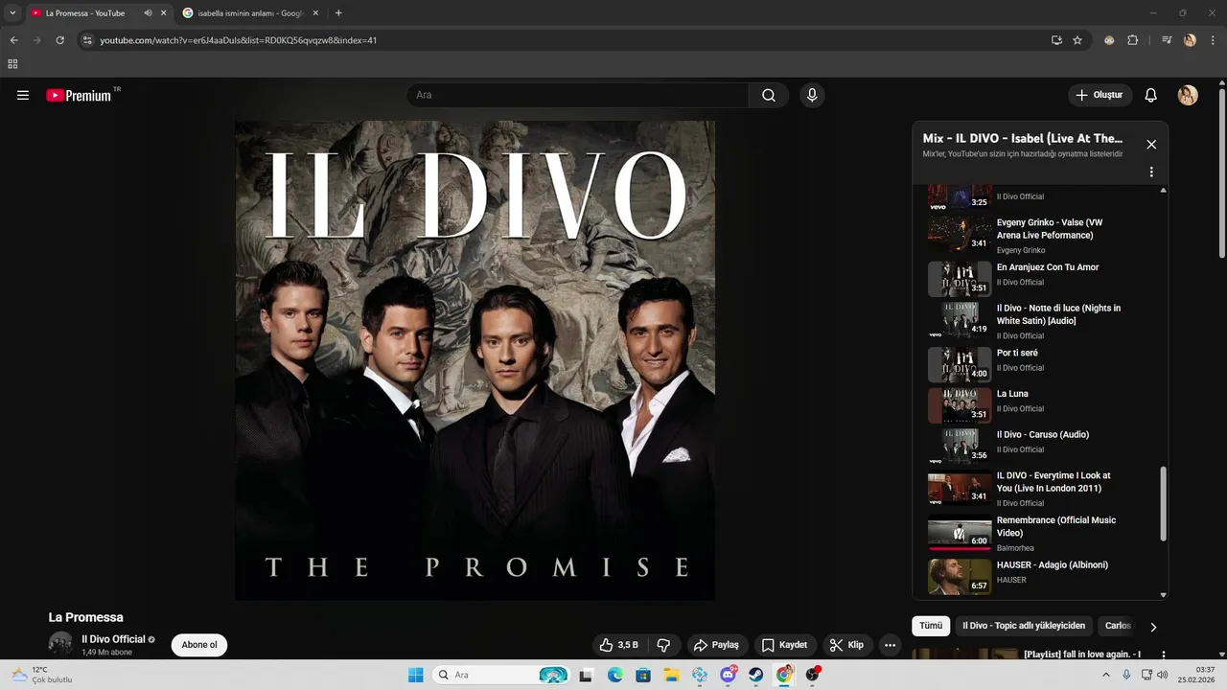This screenshot has width=1227, height=690.
Task: Open Steam from the taskbar
Action: (x=755, y=675)
